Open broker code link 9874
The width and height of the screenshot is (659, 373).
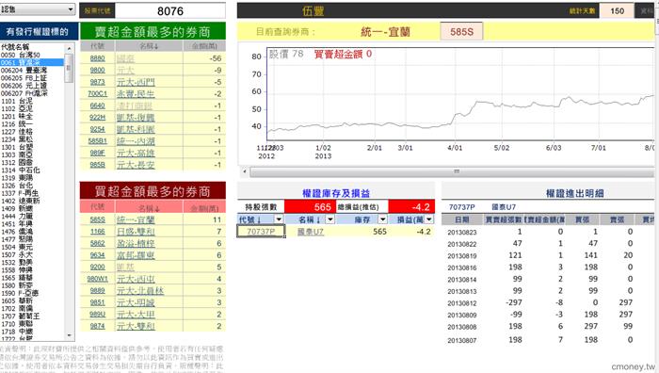pyautogui.click(x=97, y=326)
